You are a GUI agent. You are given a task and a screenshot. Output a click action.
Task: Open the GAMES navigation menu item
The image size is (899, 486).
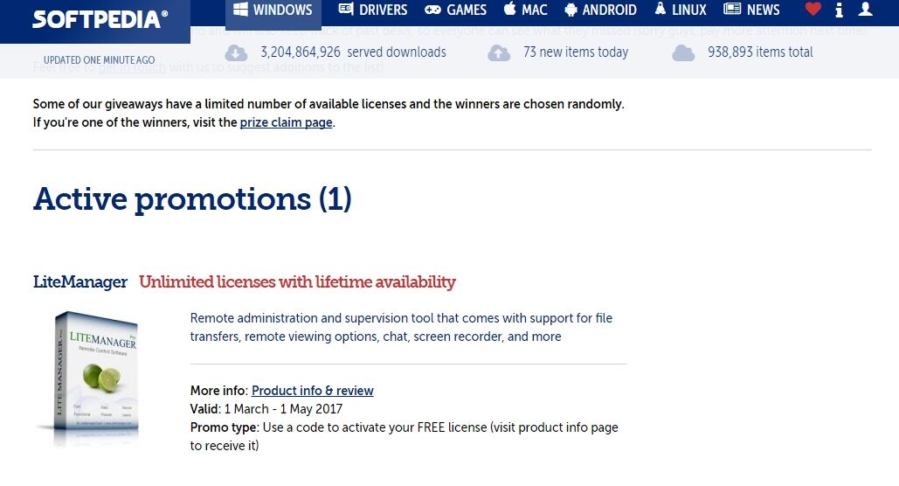click(456, 10)
